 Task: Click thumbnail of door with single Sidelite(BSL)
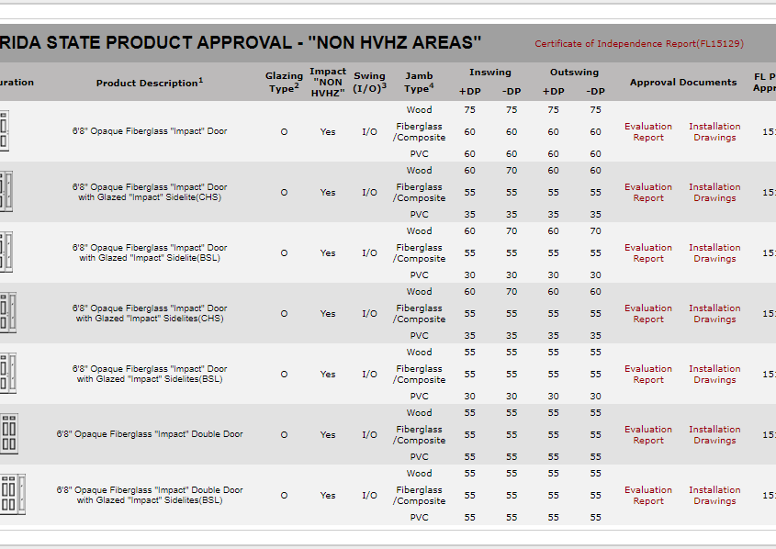[x=6, y=252]
